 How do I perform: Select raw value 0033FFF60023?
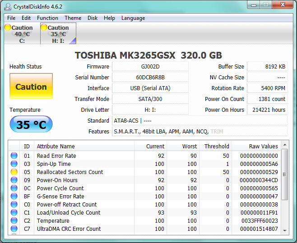[260, 220]
